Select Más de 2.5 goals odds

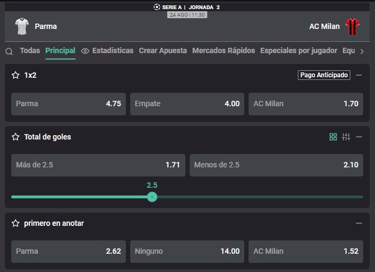(98, 165)
